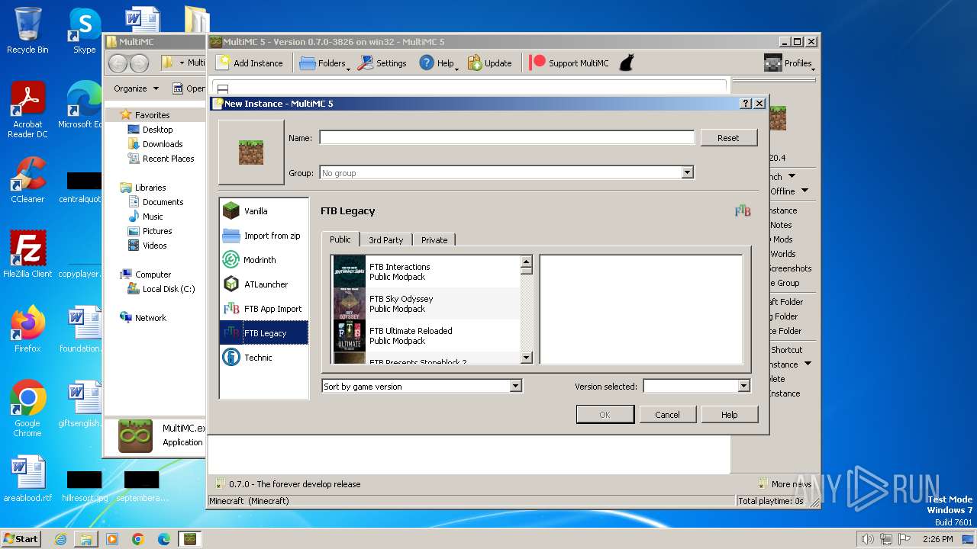Click the grass block instance icon button
This screenshot has height=549, width=977.
(251, 152)
